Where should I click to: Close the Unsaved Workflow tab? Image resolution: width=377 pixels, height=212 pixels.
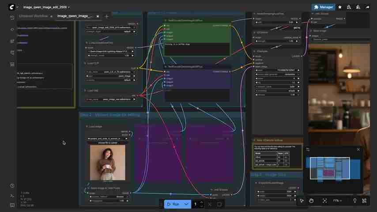tap(51, 16)
